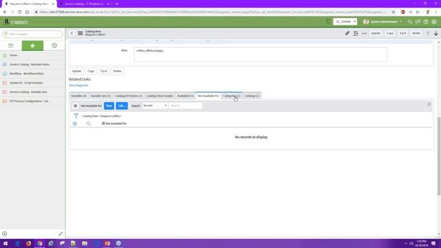The image size is (441, 248).
Task: Open the All applications navigator tab
Action: tap(11, 45)
